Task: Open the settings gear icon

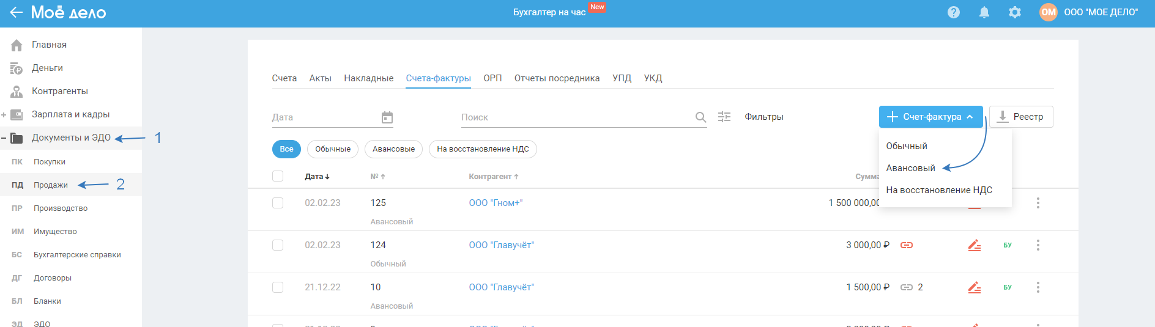Action: coord(1014,12)
